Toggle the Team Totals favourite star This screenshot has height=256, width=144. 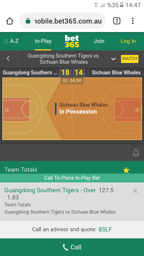tap(126, 170)
